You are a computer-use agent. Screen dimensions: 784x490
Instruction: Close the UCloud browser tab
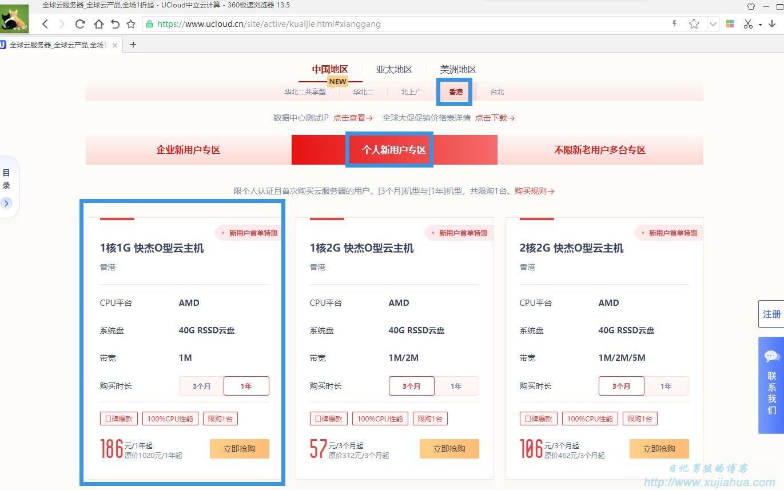point(114,45)
